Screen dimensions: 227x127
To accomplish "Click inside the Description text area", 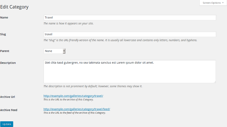I will [x=130, y=72].
